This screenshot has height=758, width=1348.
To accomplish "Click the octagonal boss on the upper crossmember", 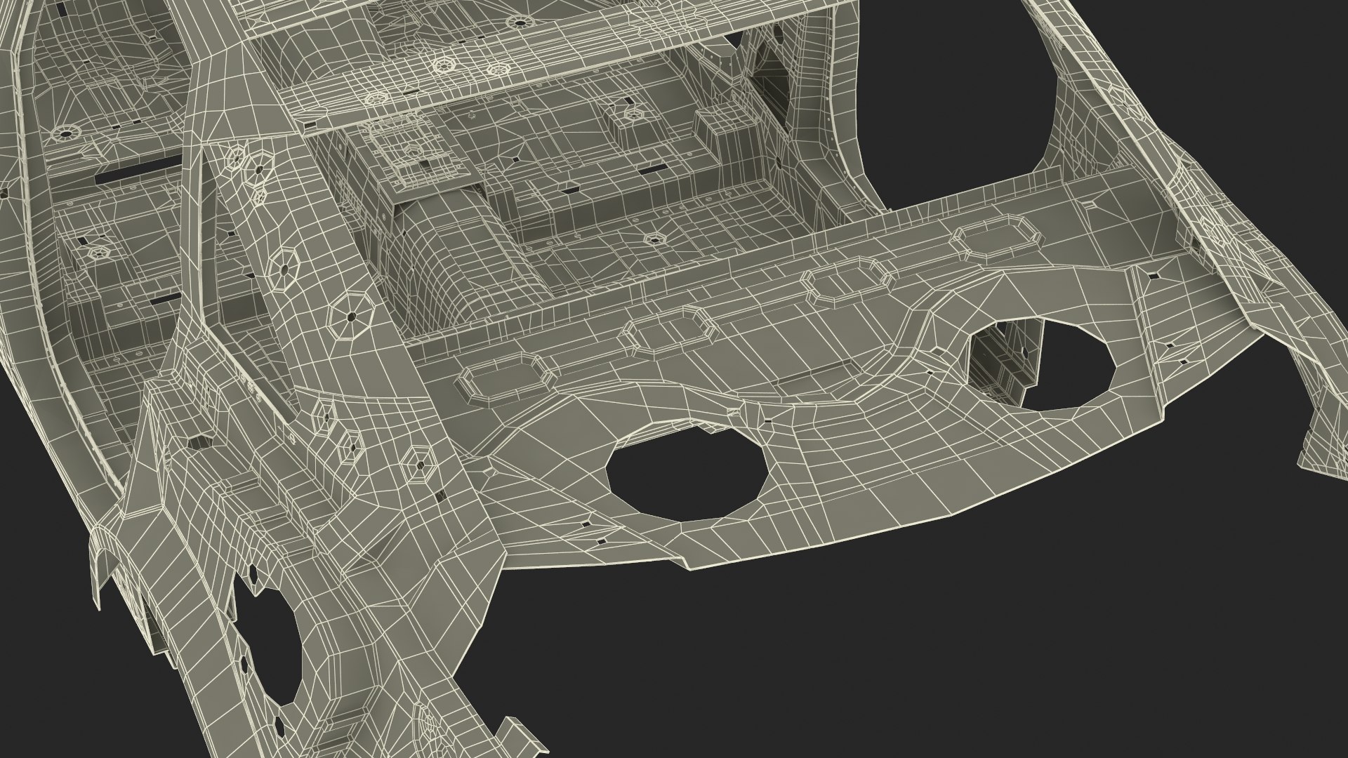I will tap(444, 66).
